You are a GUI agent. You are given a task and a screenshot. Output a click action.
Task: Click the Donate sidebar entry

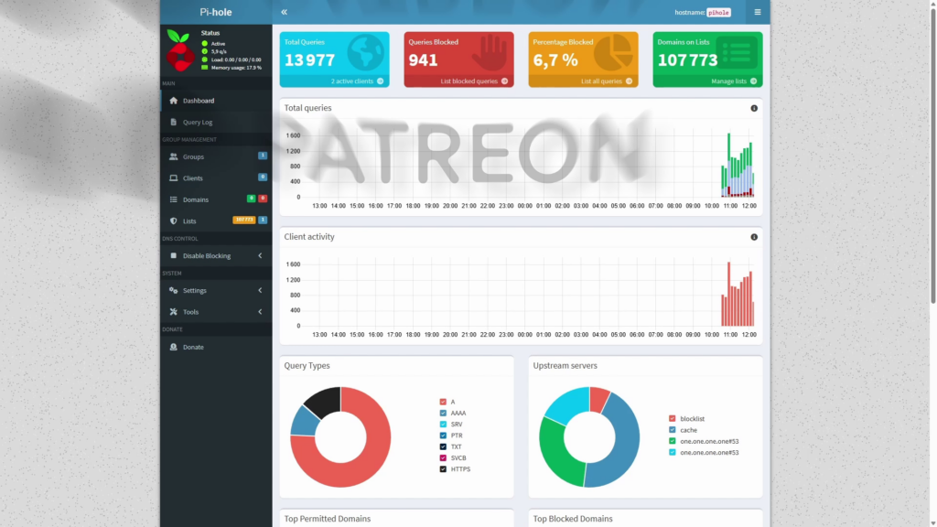[192, 347]
